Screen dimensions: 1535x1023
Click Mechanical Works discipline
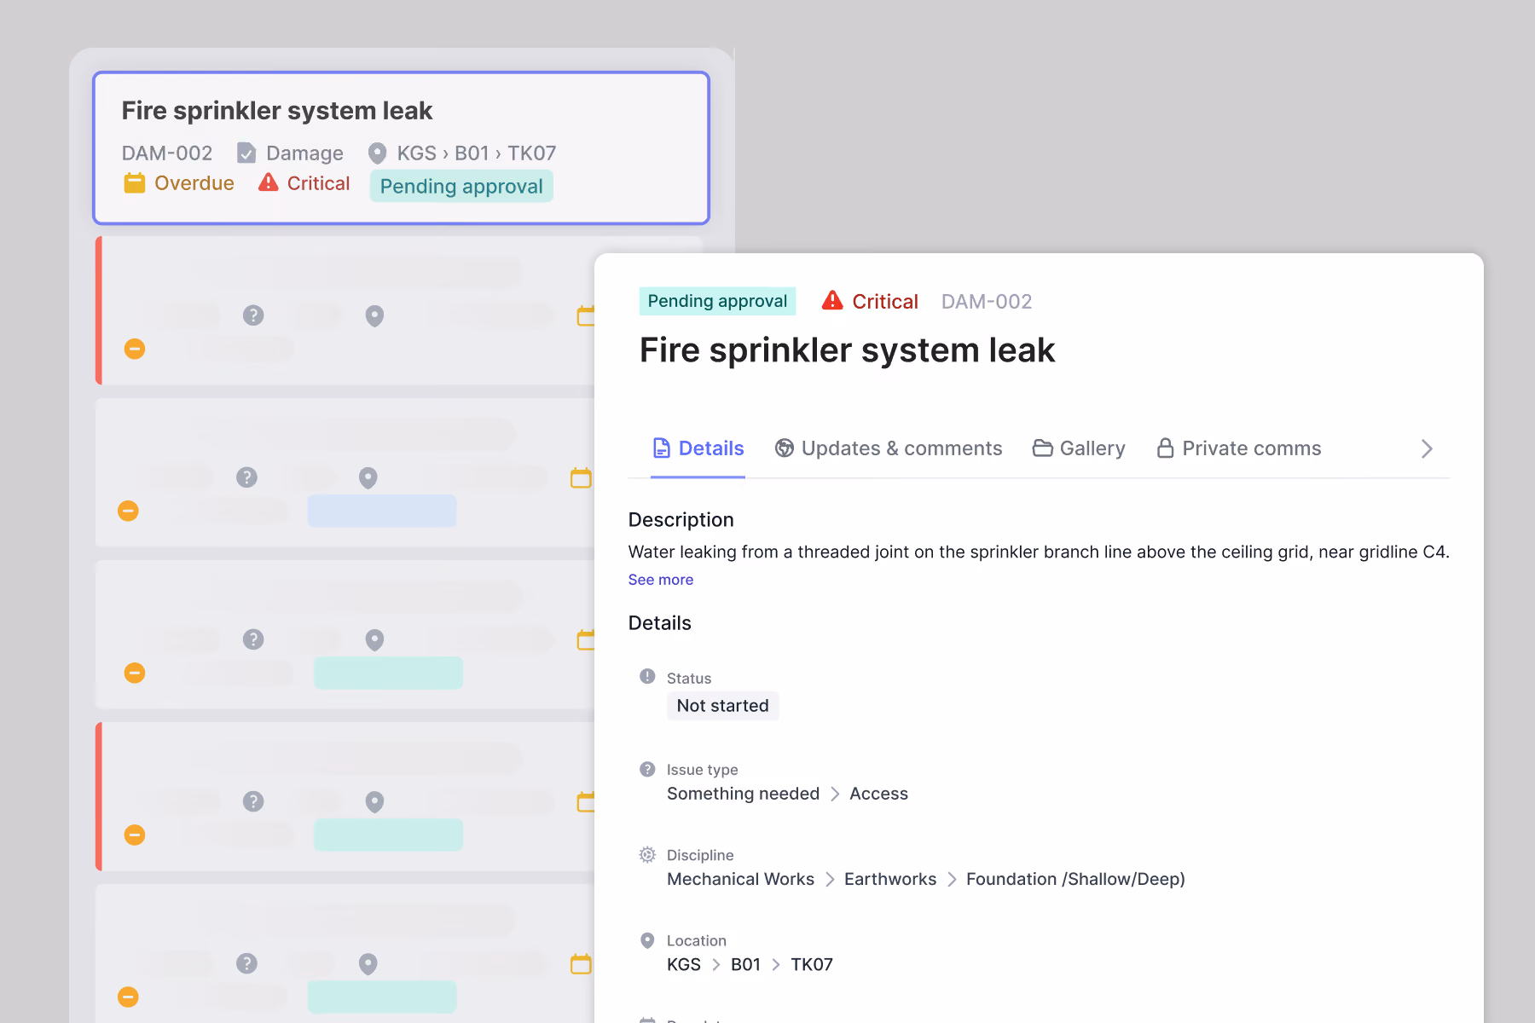point(740,879)
